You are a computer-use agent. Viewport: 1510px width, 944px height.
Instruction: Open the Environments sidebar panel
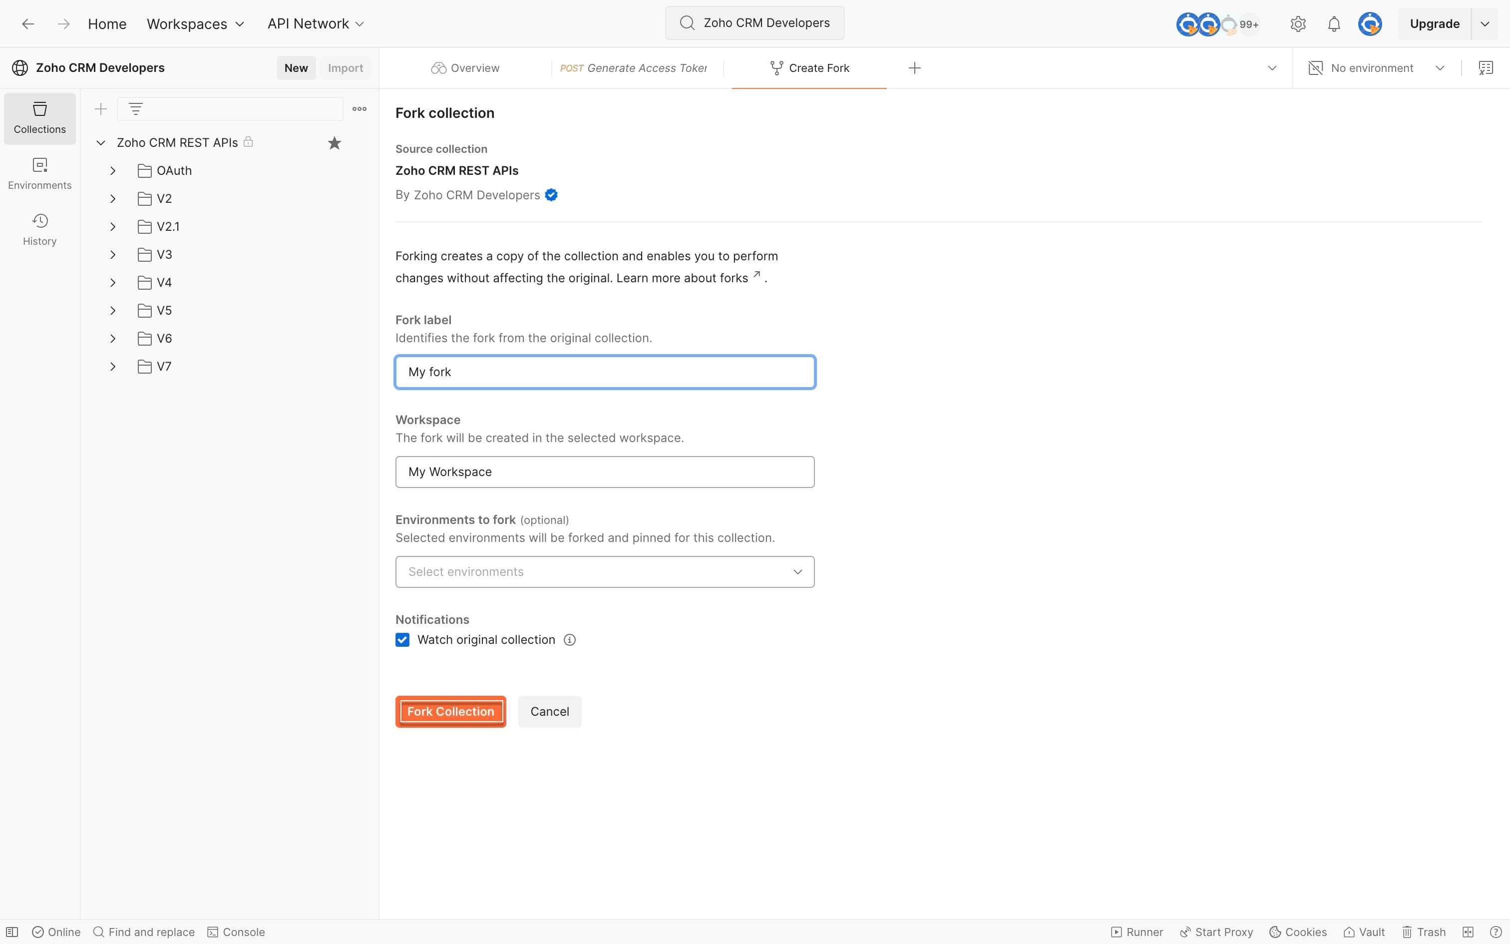(x=40, y=174)
